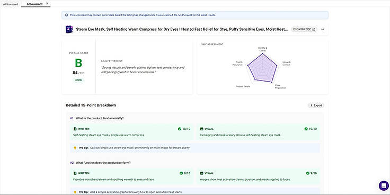
Task: Click the Detailed 15-Point Breakdown heading
Action: [91, 105]
